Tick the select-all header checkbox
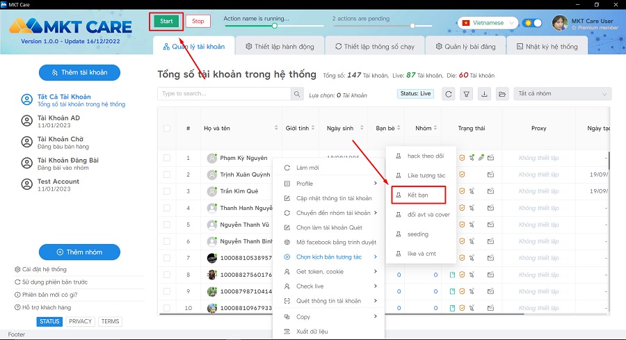 point(167,128)
